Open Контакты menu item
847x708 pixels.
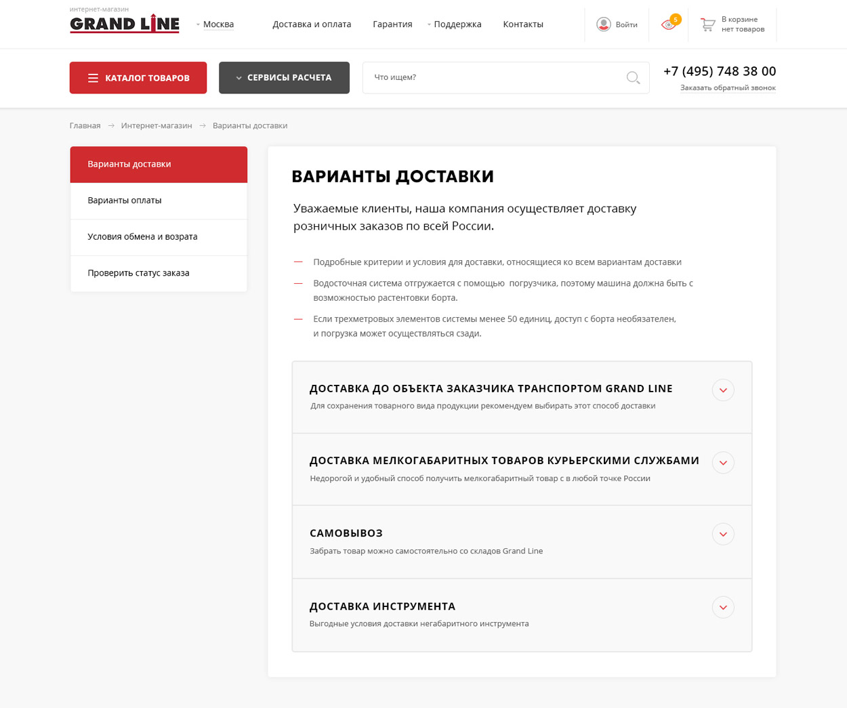coord(523,24)
